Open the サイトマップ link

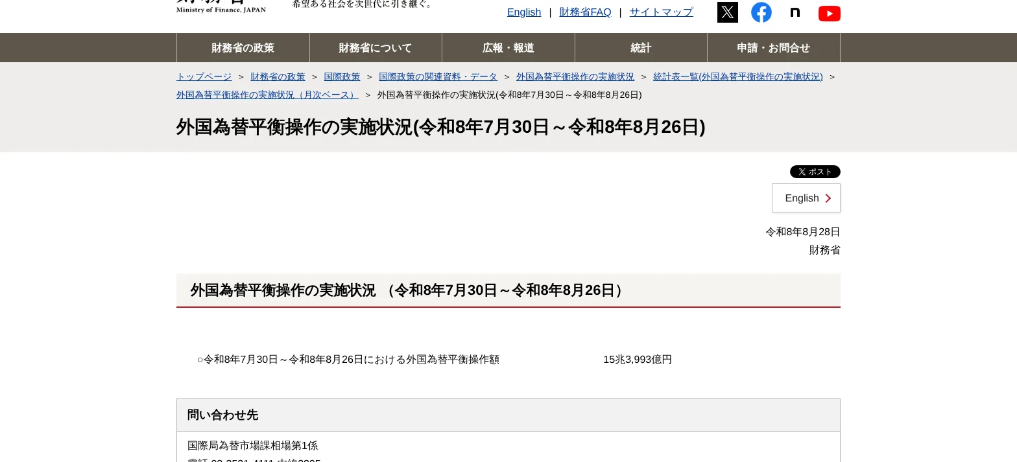661,12
